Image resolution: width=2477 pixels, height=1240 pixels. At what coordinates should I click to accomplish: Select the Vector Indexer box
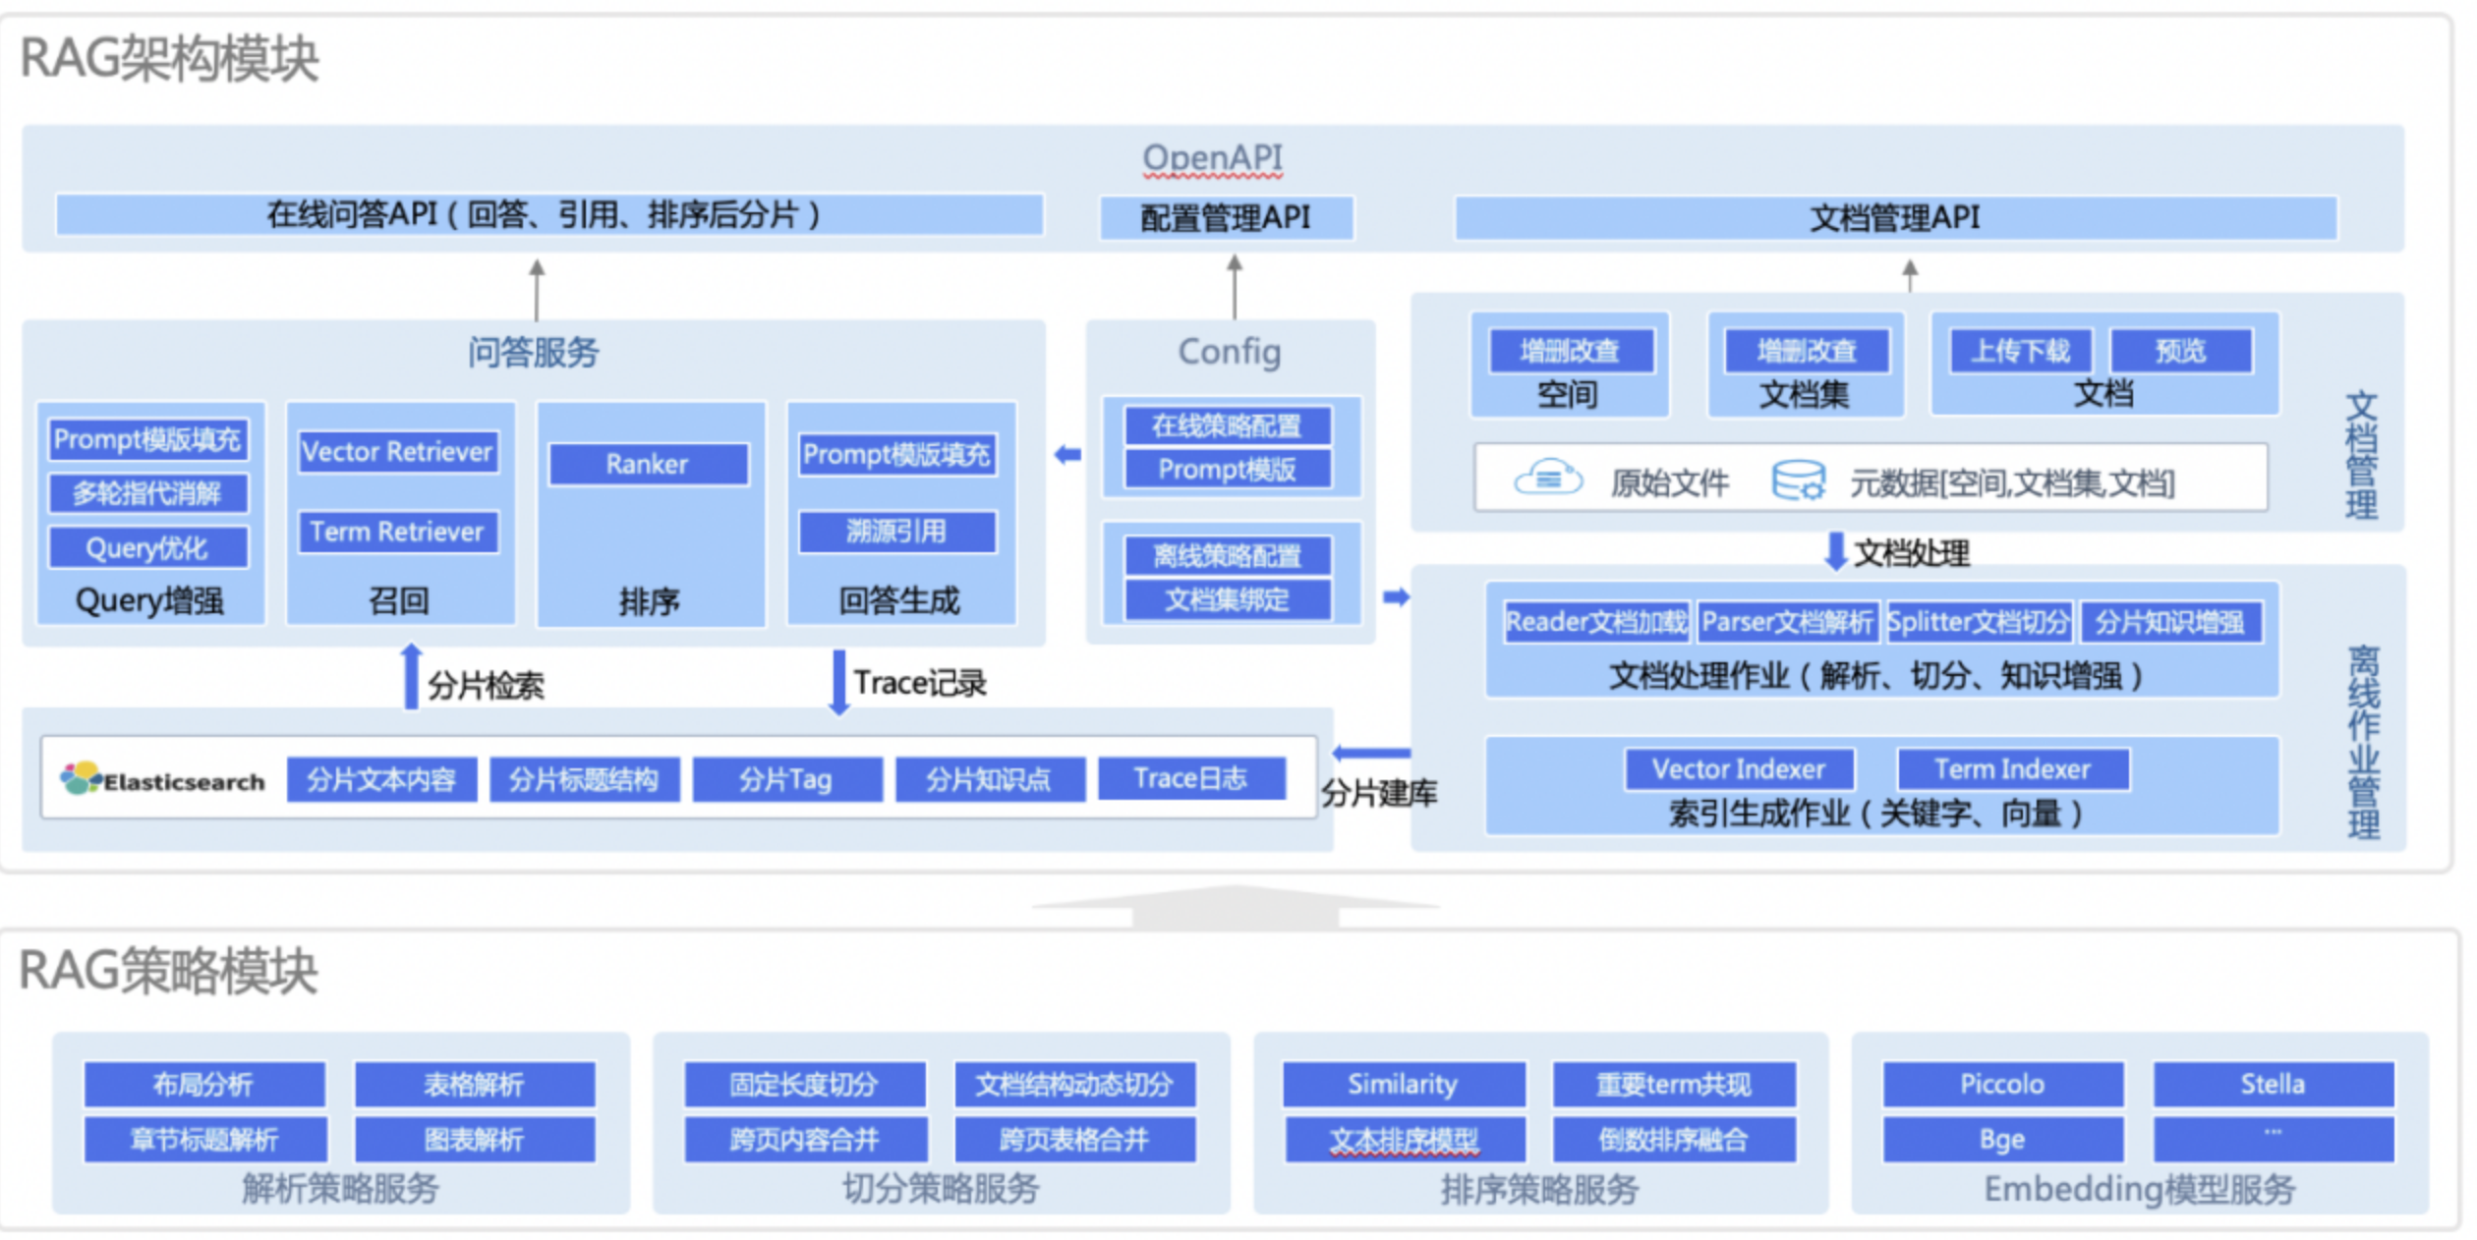pos(1738,768)
